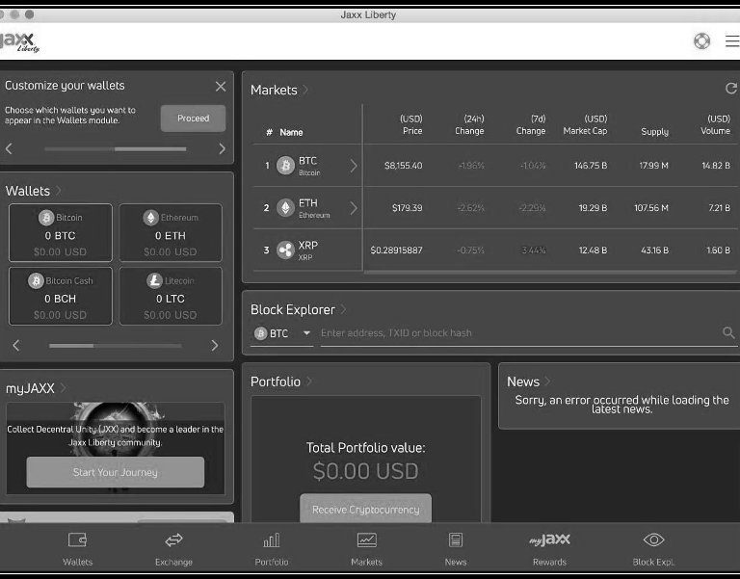Close the Customize your wallets panel
The height and width of the screenshot is (579, 740).
[x=221, y=87]
